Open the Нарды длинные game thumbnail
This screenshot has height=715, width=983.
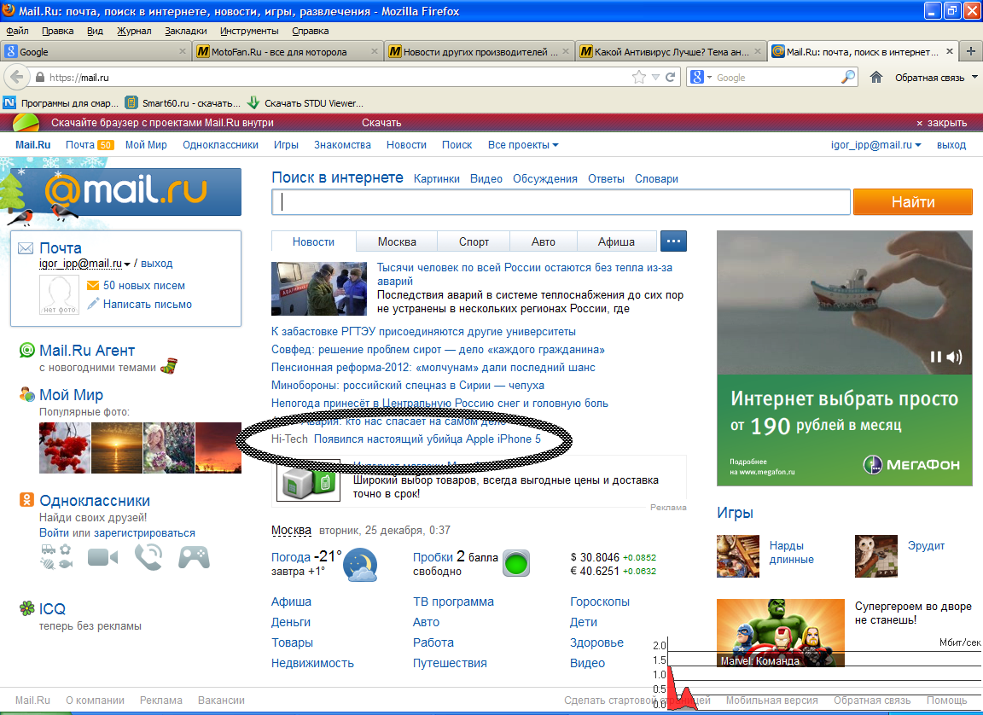tap(738, 555)
